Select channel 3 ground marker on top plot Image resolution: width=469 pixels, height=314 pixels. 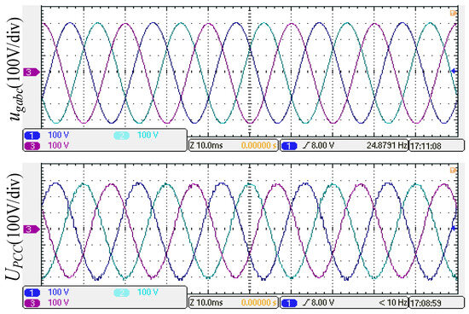tap(31, 73)
